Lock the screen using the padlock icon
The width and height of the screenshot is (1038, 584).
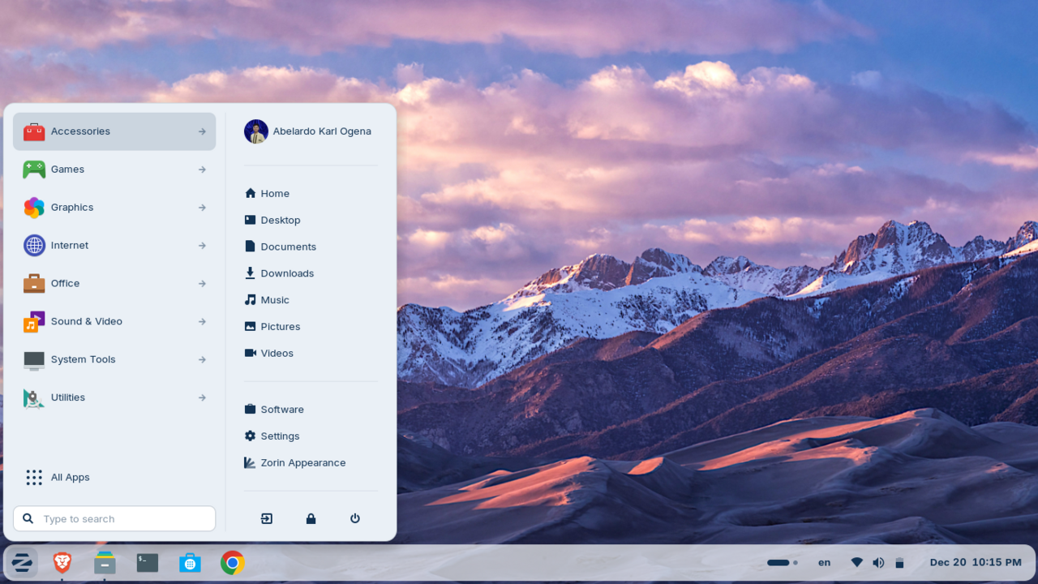(x=311, y=518)
